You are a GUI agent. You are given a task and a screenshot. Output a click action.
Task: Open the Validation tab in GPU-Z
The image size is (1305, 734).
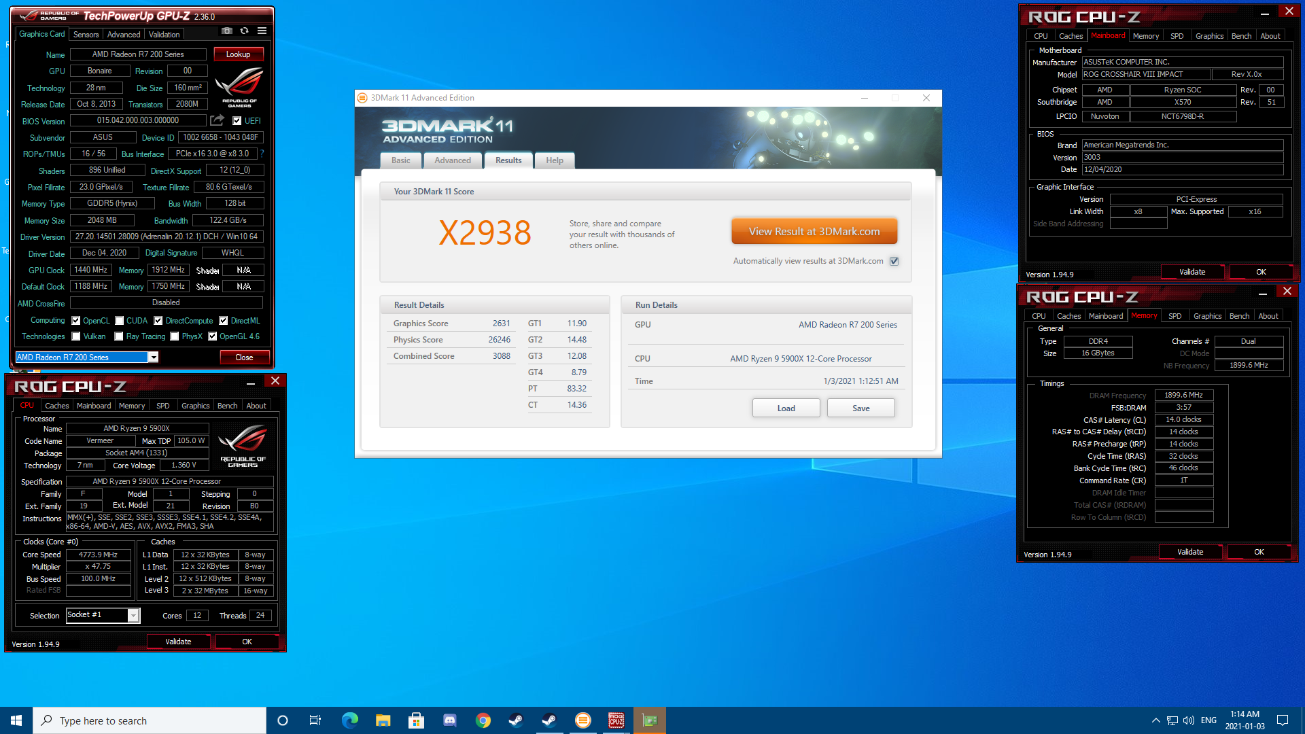pos(164,35)
